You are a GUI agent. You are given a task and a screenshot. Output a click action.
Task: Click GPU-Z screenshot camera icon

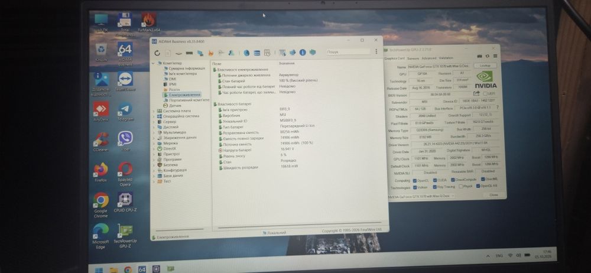pyautogui.click(x=479, y=56)
